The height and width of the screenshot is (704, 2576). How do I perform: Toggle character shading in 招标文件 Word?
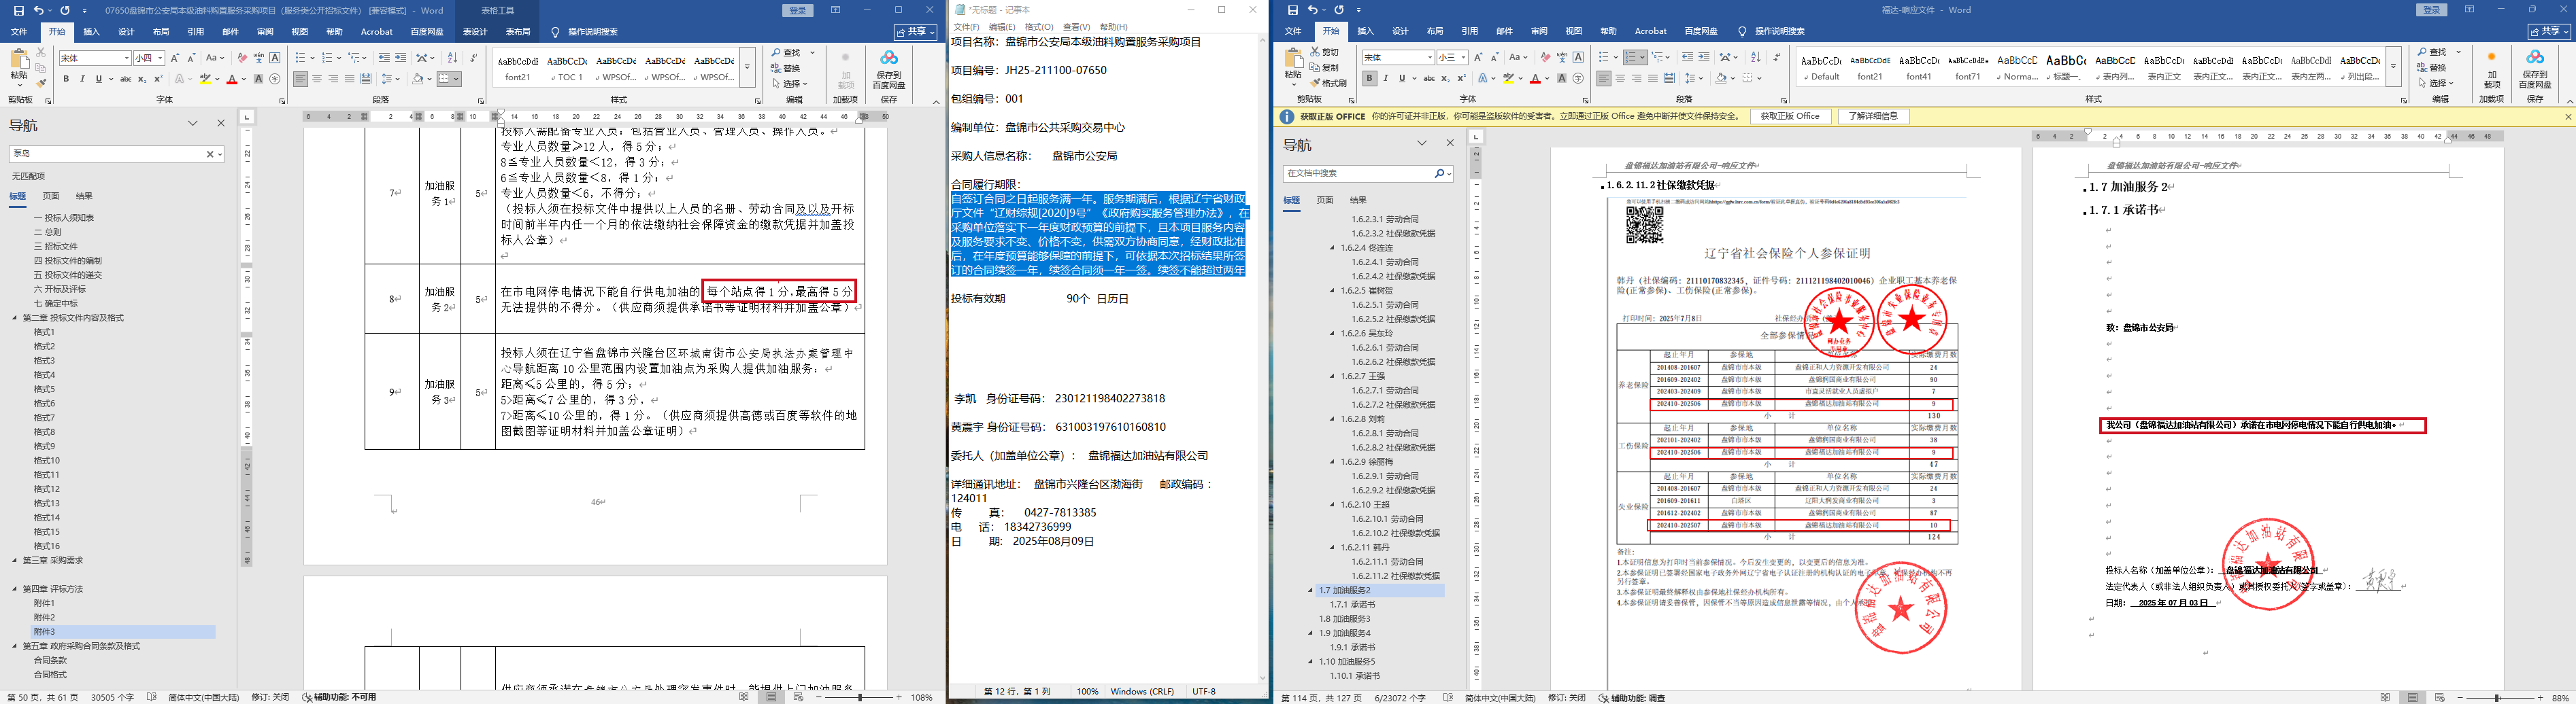(259, 79)
